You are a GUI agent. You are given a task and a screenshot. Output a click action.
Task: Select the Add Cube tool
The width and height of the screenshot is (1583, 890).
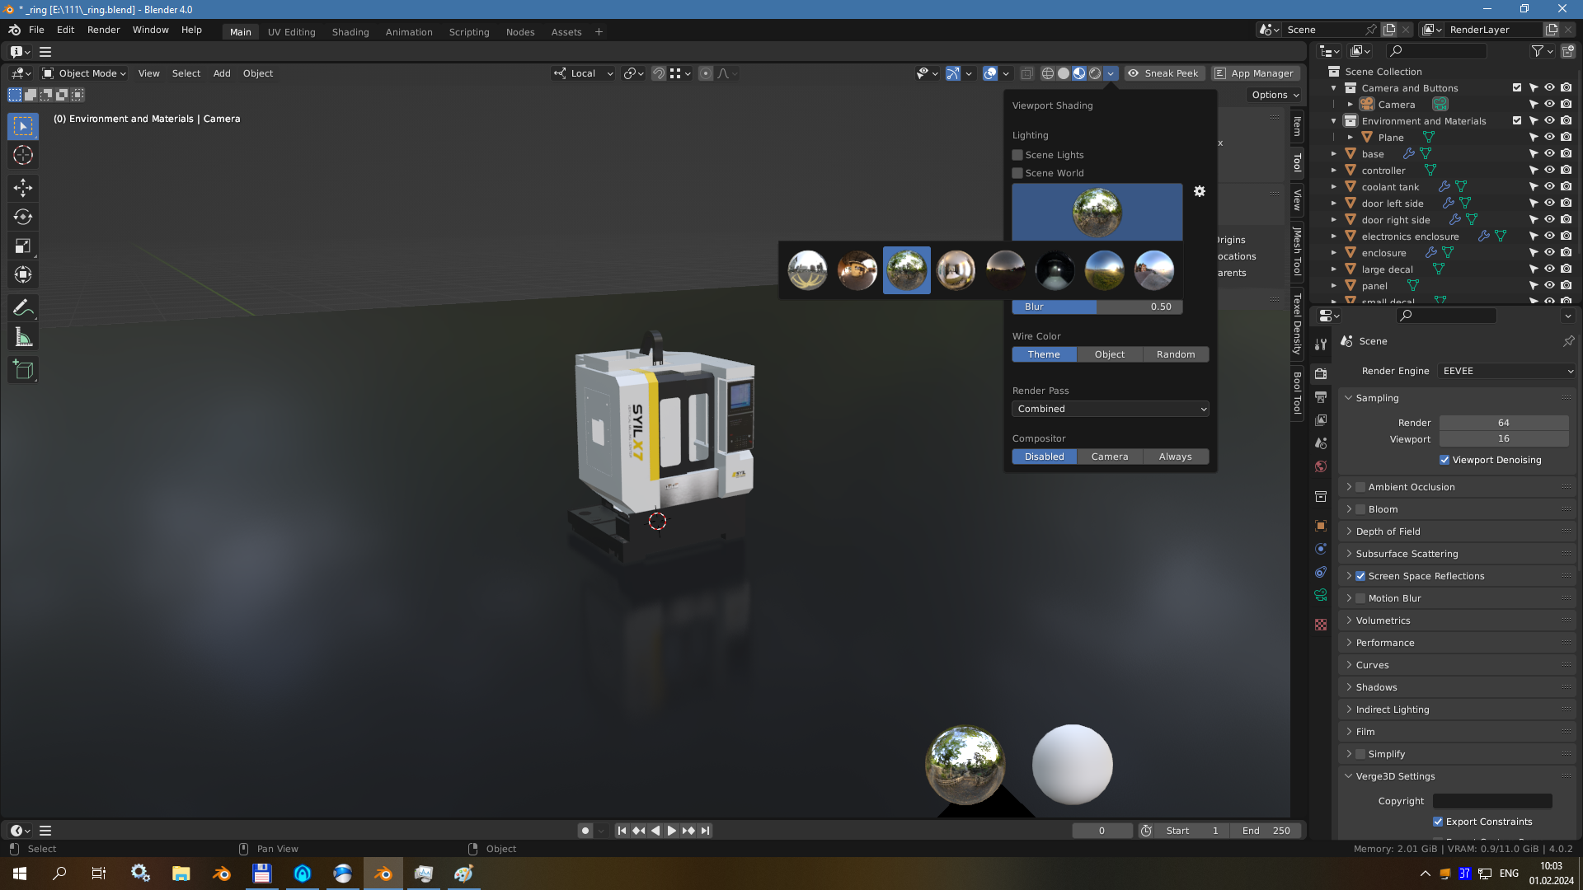pyautogui.click(x=23, y=370)
